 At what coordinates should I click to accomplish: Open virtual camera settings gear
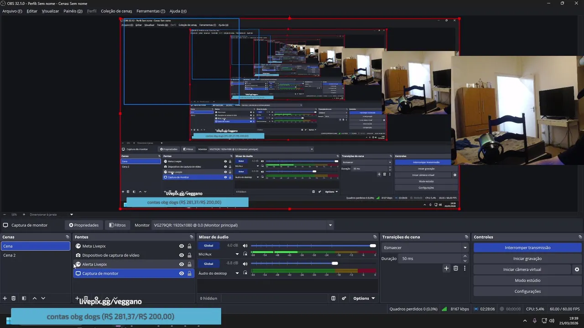click(x=577, y=269)
